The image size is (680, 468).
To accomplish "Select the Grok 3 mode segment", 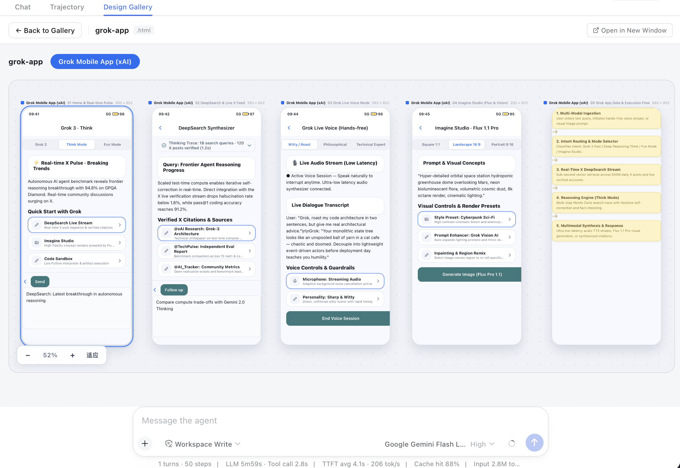I will click(x=41, y=145).
